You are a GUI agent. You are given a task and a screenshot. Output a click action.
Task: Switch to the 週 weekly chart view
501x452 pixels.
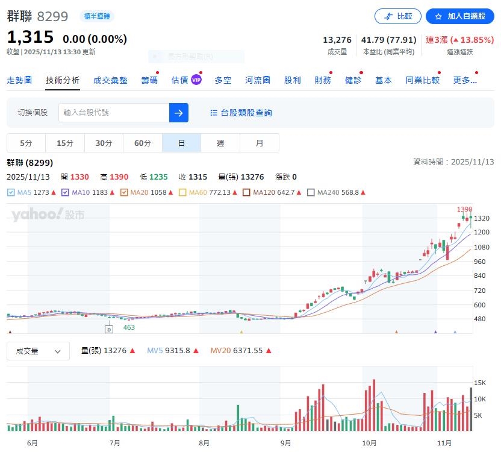click(220, 143)
